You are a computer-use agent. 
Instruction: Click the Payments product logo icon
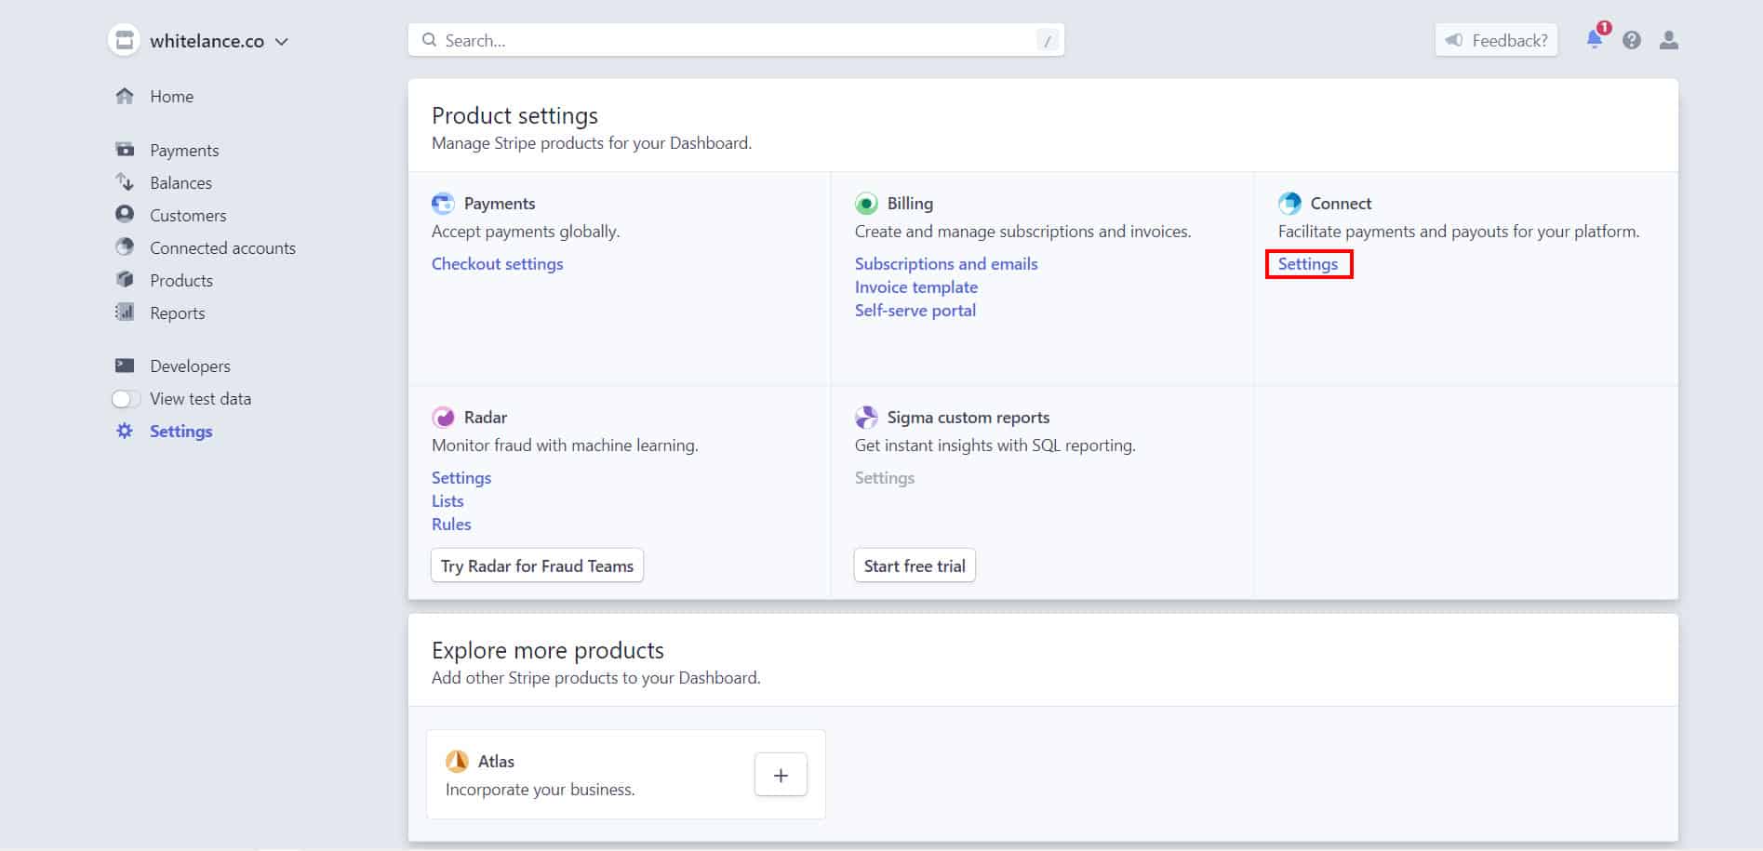(x=443, y=203)
